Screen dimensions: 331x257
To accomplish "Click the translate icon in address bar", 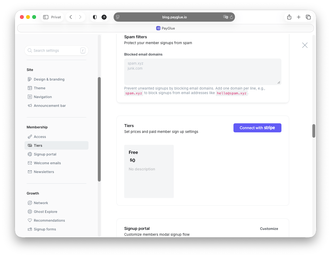I will tap(225, 17).
